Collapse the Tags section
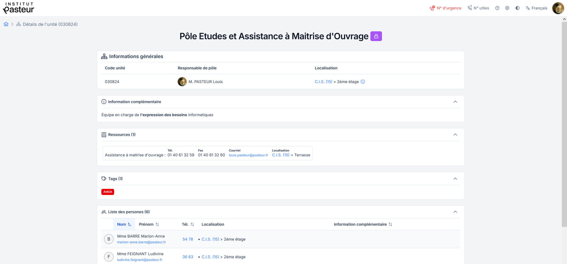567x264 pixels. click(455, 179)
